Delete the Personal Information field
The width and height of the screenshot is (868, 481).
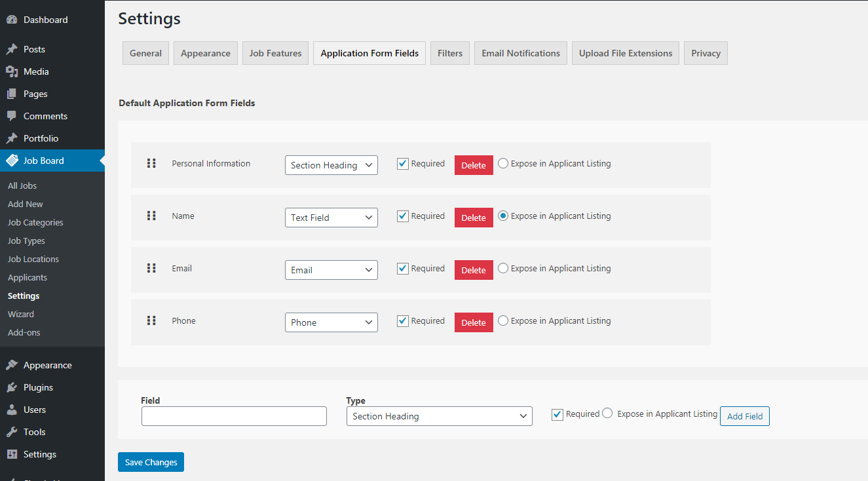(474, 165)
